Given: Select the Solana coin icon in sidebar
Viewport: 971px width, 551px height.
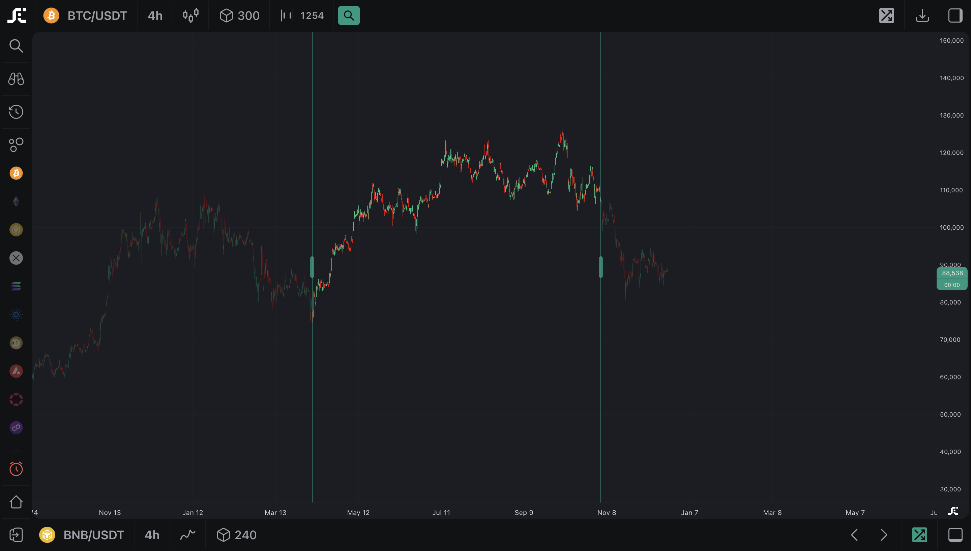Looking at the screenshot, I should (x=16, y=286).
